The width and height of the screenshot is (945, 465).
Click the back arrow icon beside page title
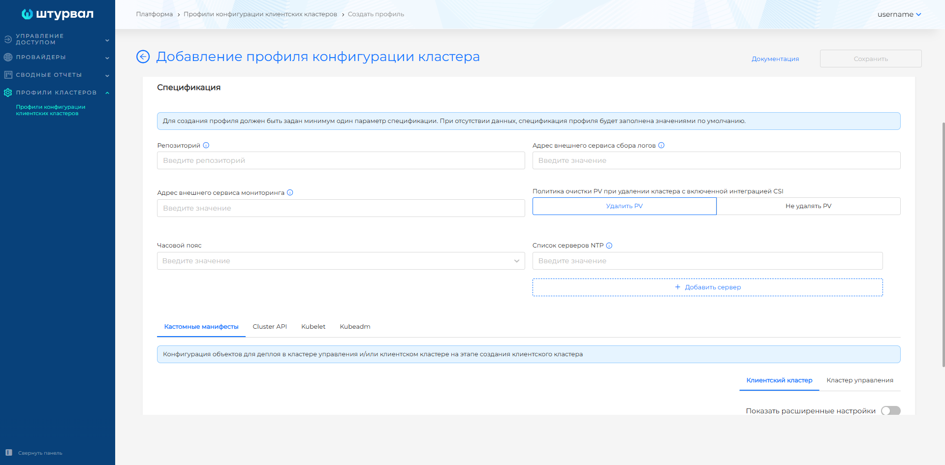click(x=143, y=57)
